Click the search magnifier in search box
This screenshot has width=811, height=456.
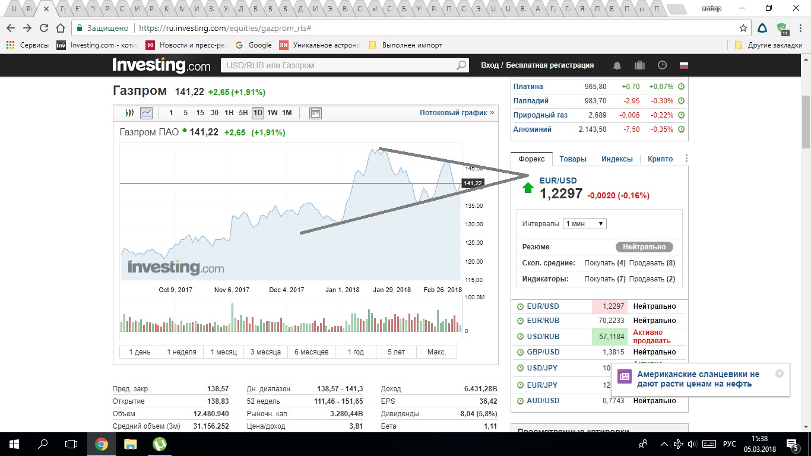[461, 65]
